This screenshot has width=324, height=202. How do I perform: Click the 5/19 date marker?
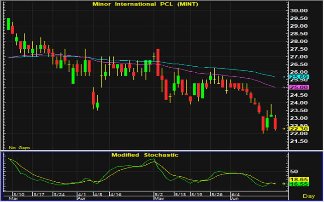(196, 195)
